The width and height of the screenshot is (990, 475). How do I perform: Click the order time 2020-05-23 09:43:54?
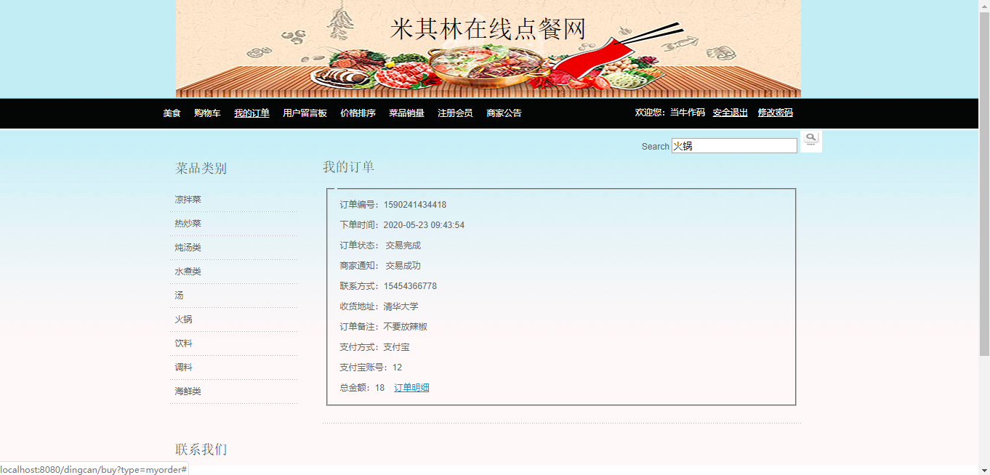tap(424, 225)
